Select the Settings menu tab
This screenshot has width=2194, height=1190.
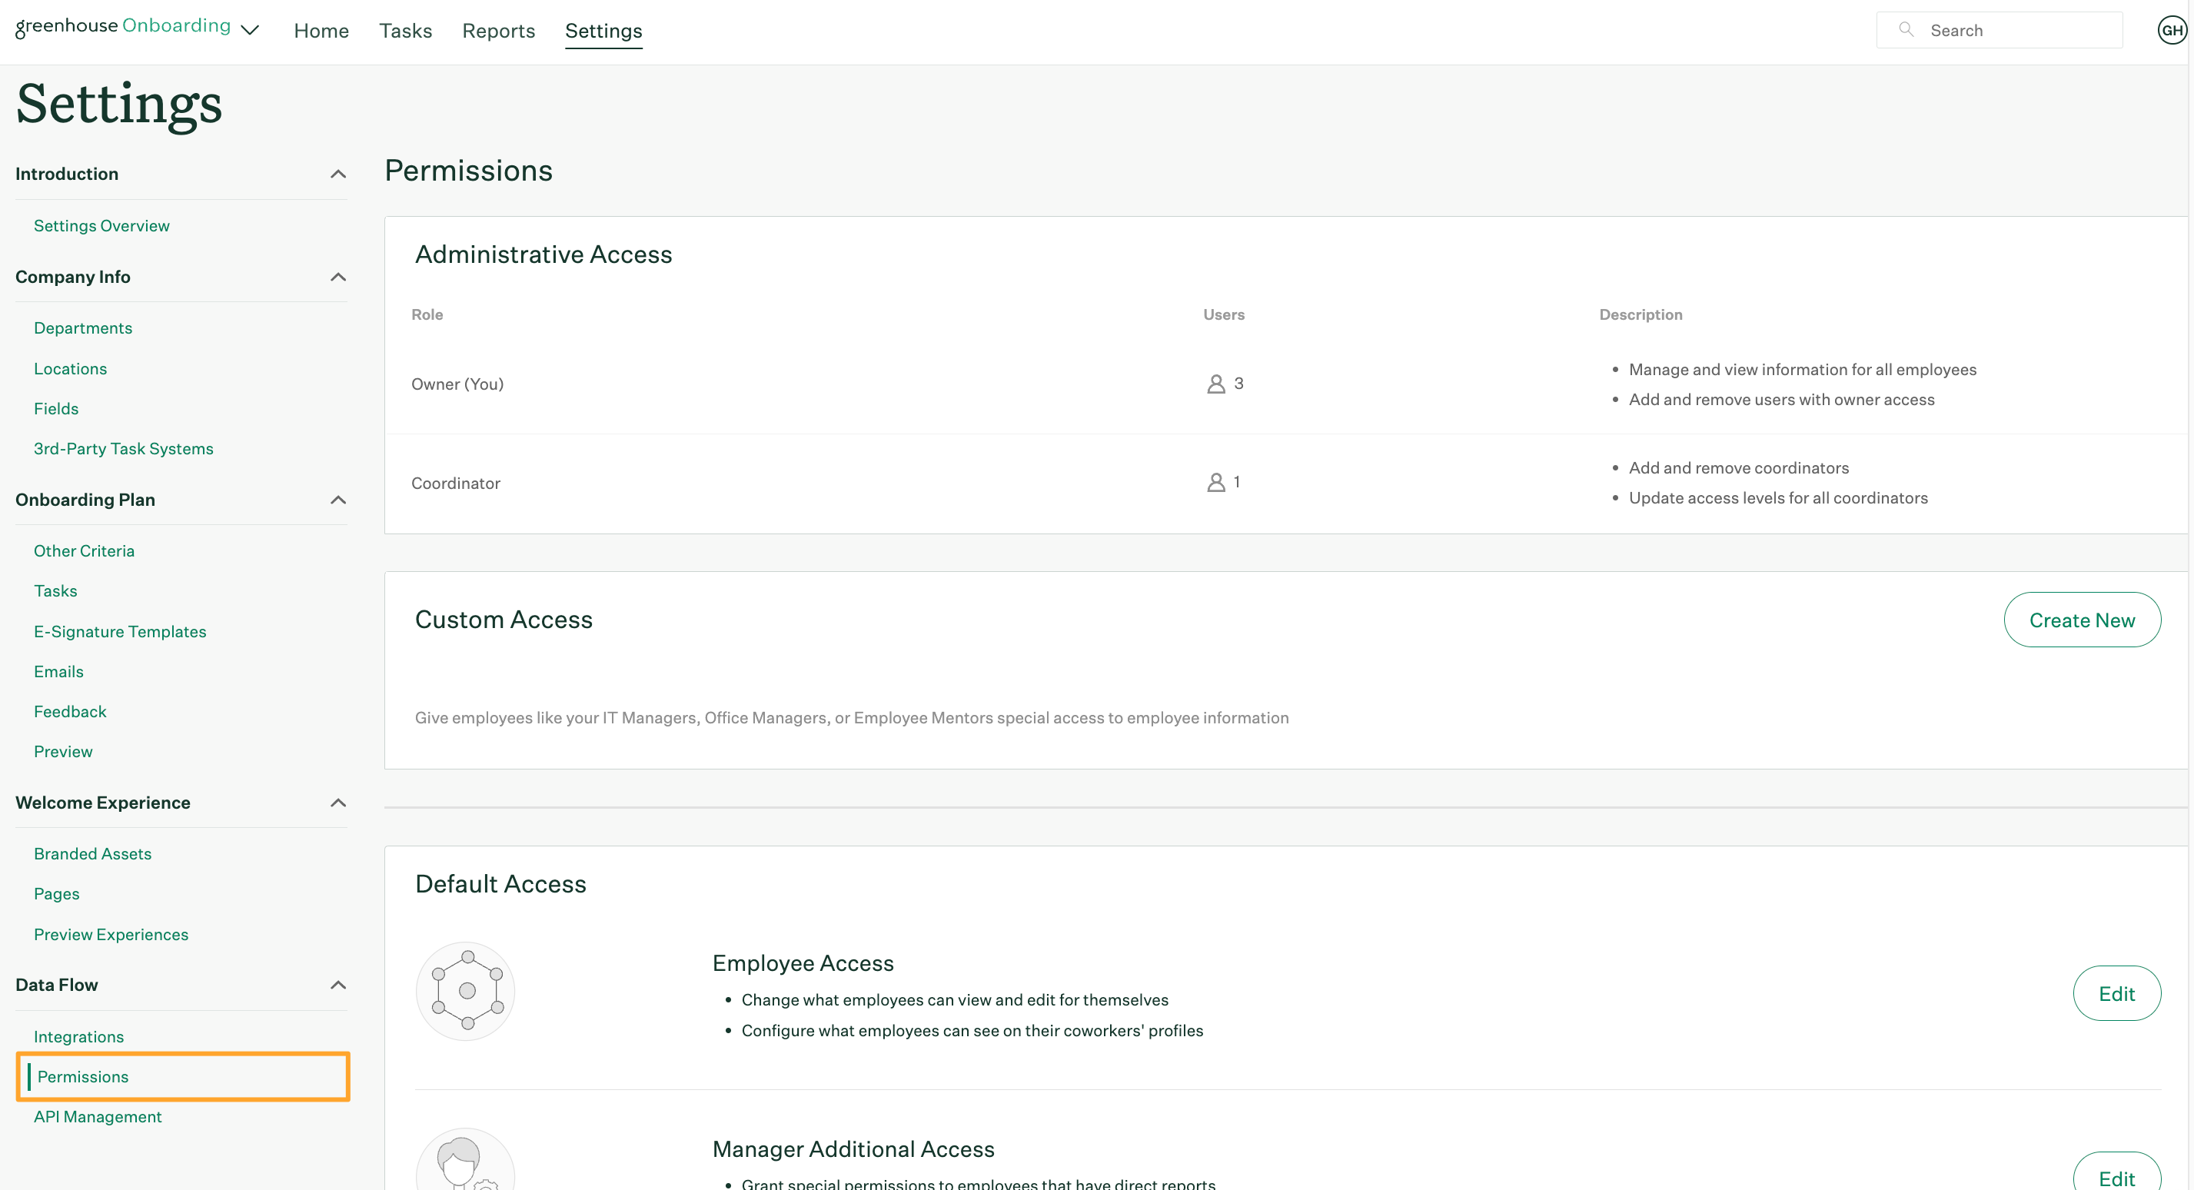pyautogui.click(x=603, y=29)
